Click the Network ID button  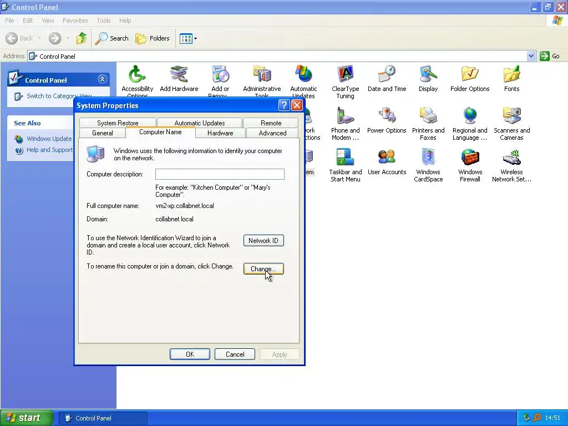[263, 241]
